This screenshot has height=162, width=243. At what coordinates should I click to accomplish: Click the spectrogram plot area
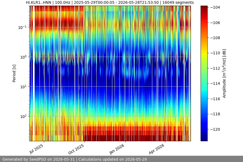pos(110,73)
